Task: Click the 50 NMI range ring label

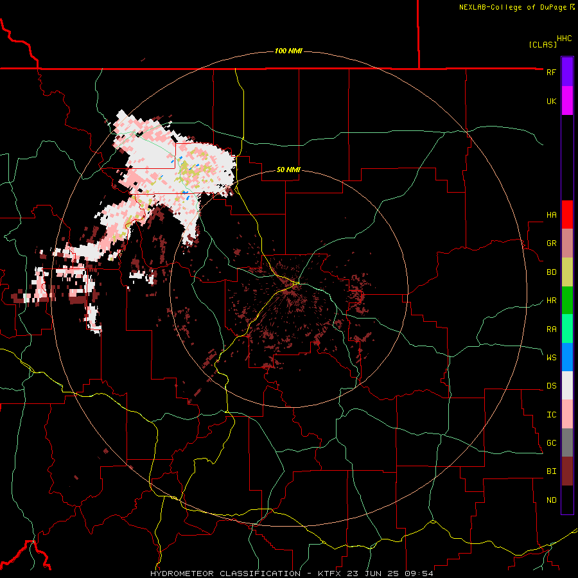Action: click(288, 170)
